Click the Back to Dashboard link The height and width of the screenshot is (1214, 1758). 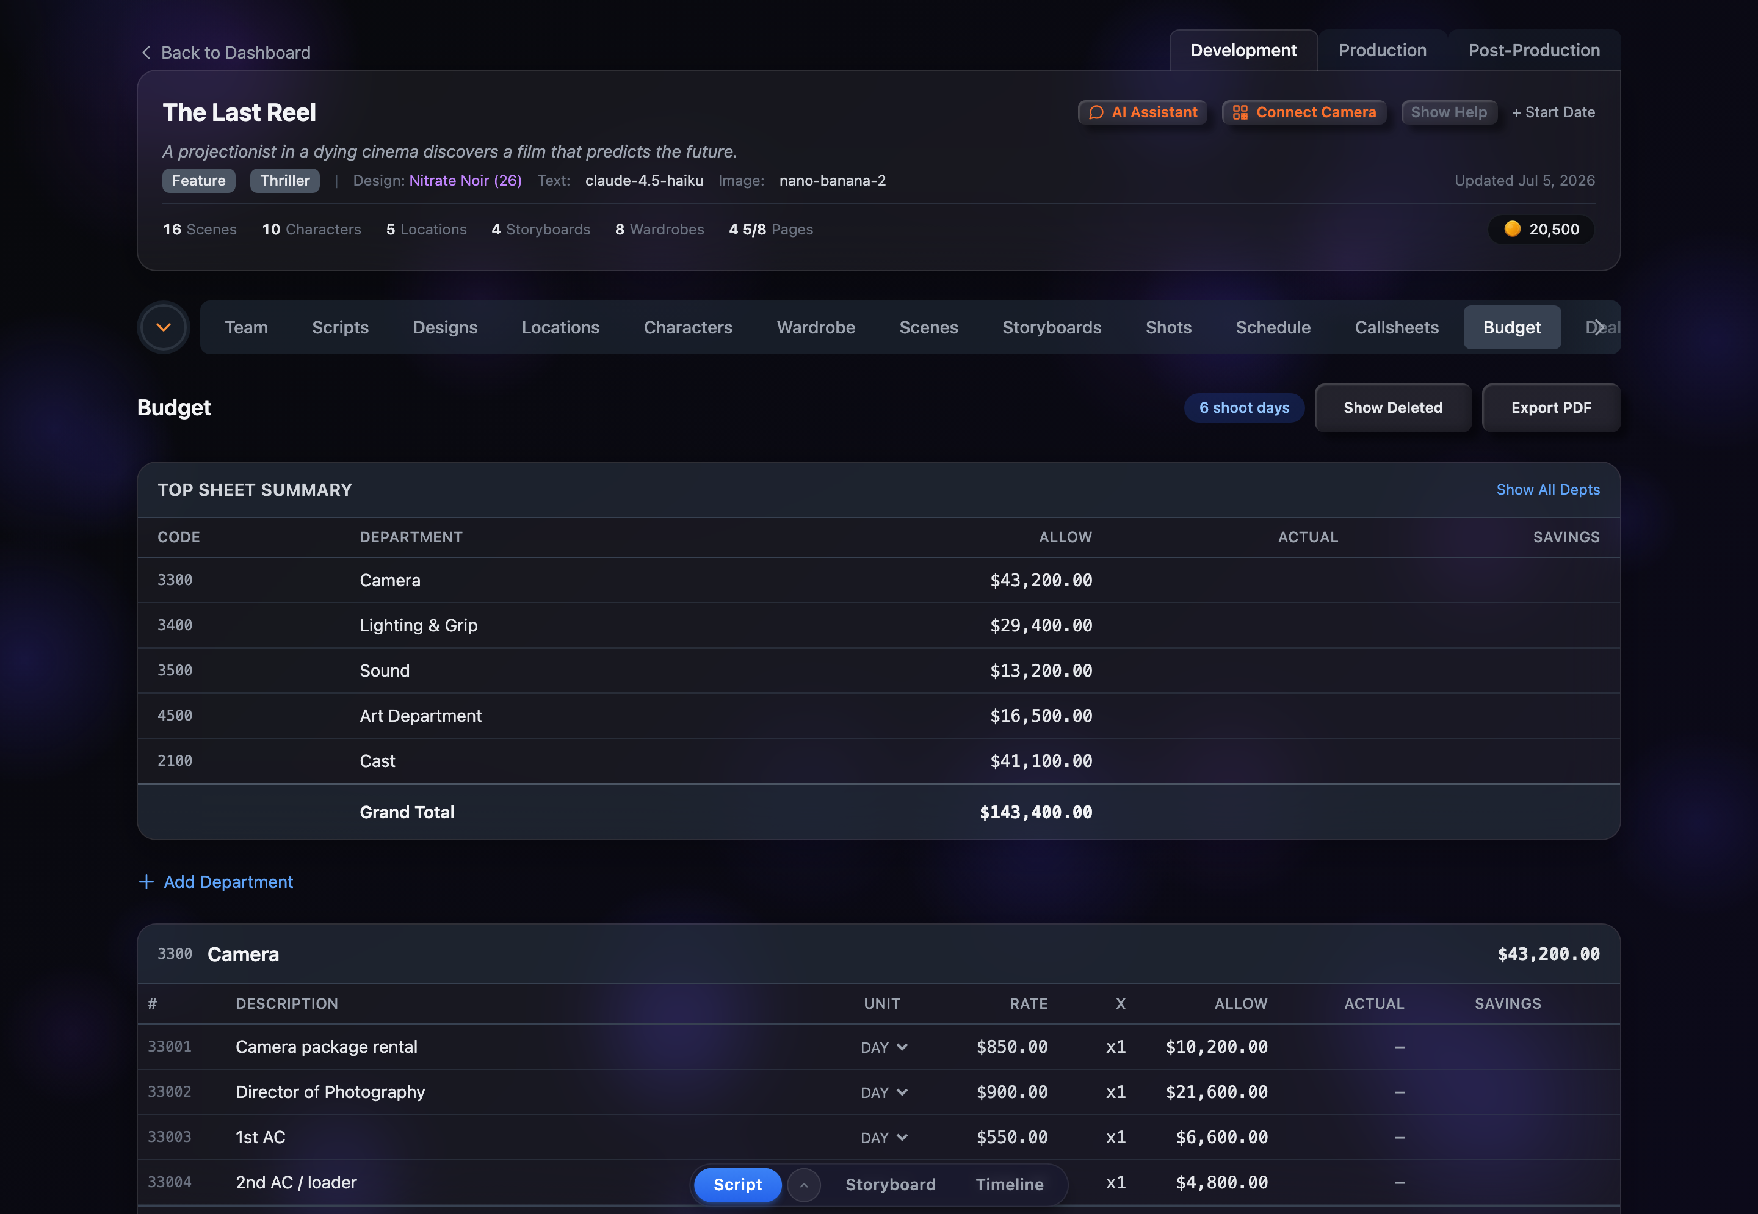click(x=226, y=53)
